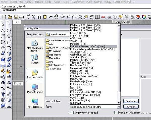Select the Mes images folder
This screenshot has width=151, height=120.
pos(54,55)
